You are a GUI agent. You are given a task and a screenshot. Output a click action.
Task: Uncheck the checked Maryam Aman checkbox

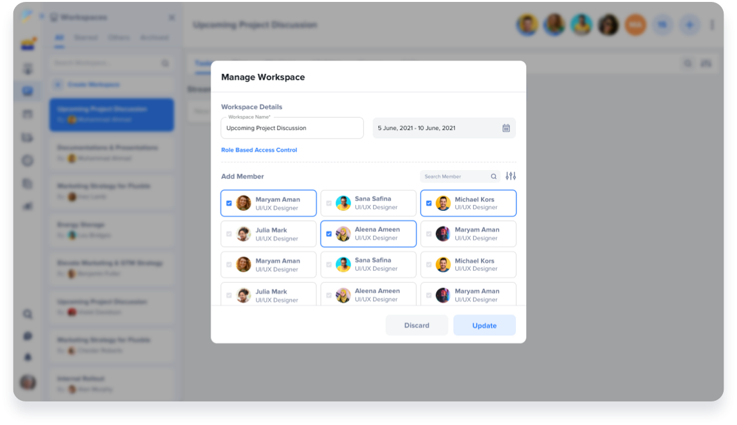tap(229, 203)
